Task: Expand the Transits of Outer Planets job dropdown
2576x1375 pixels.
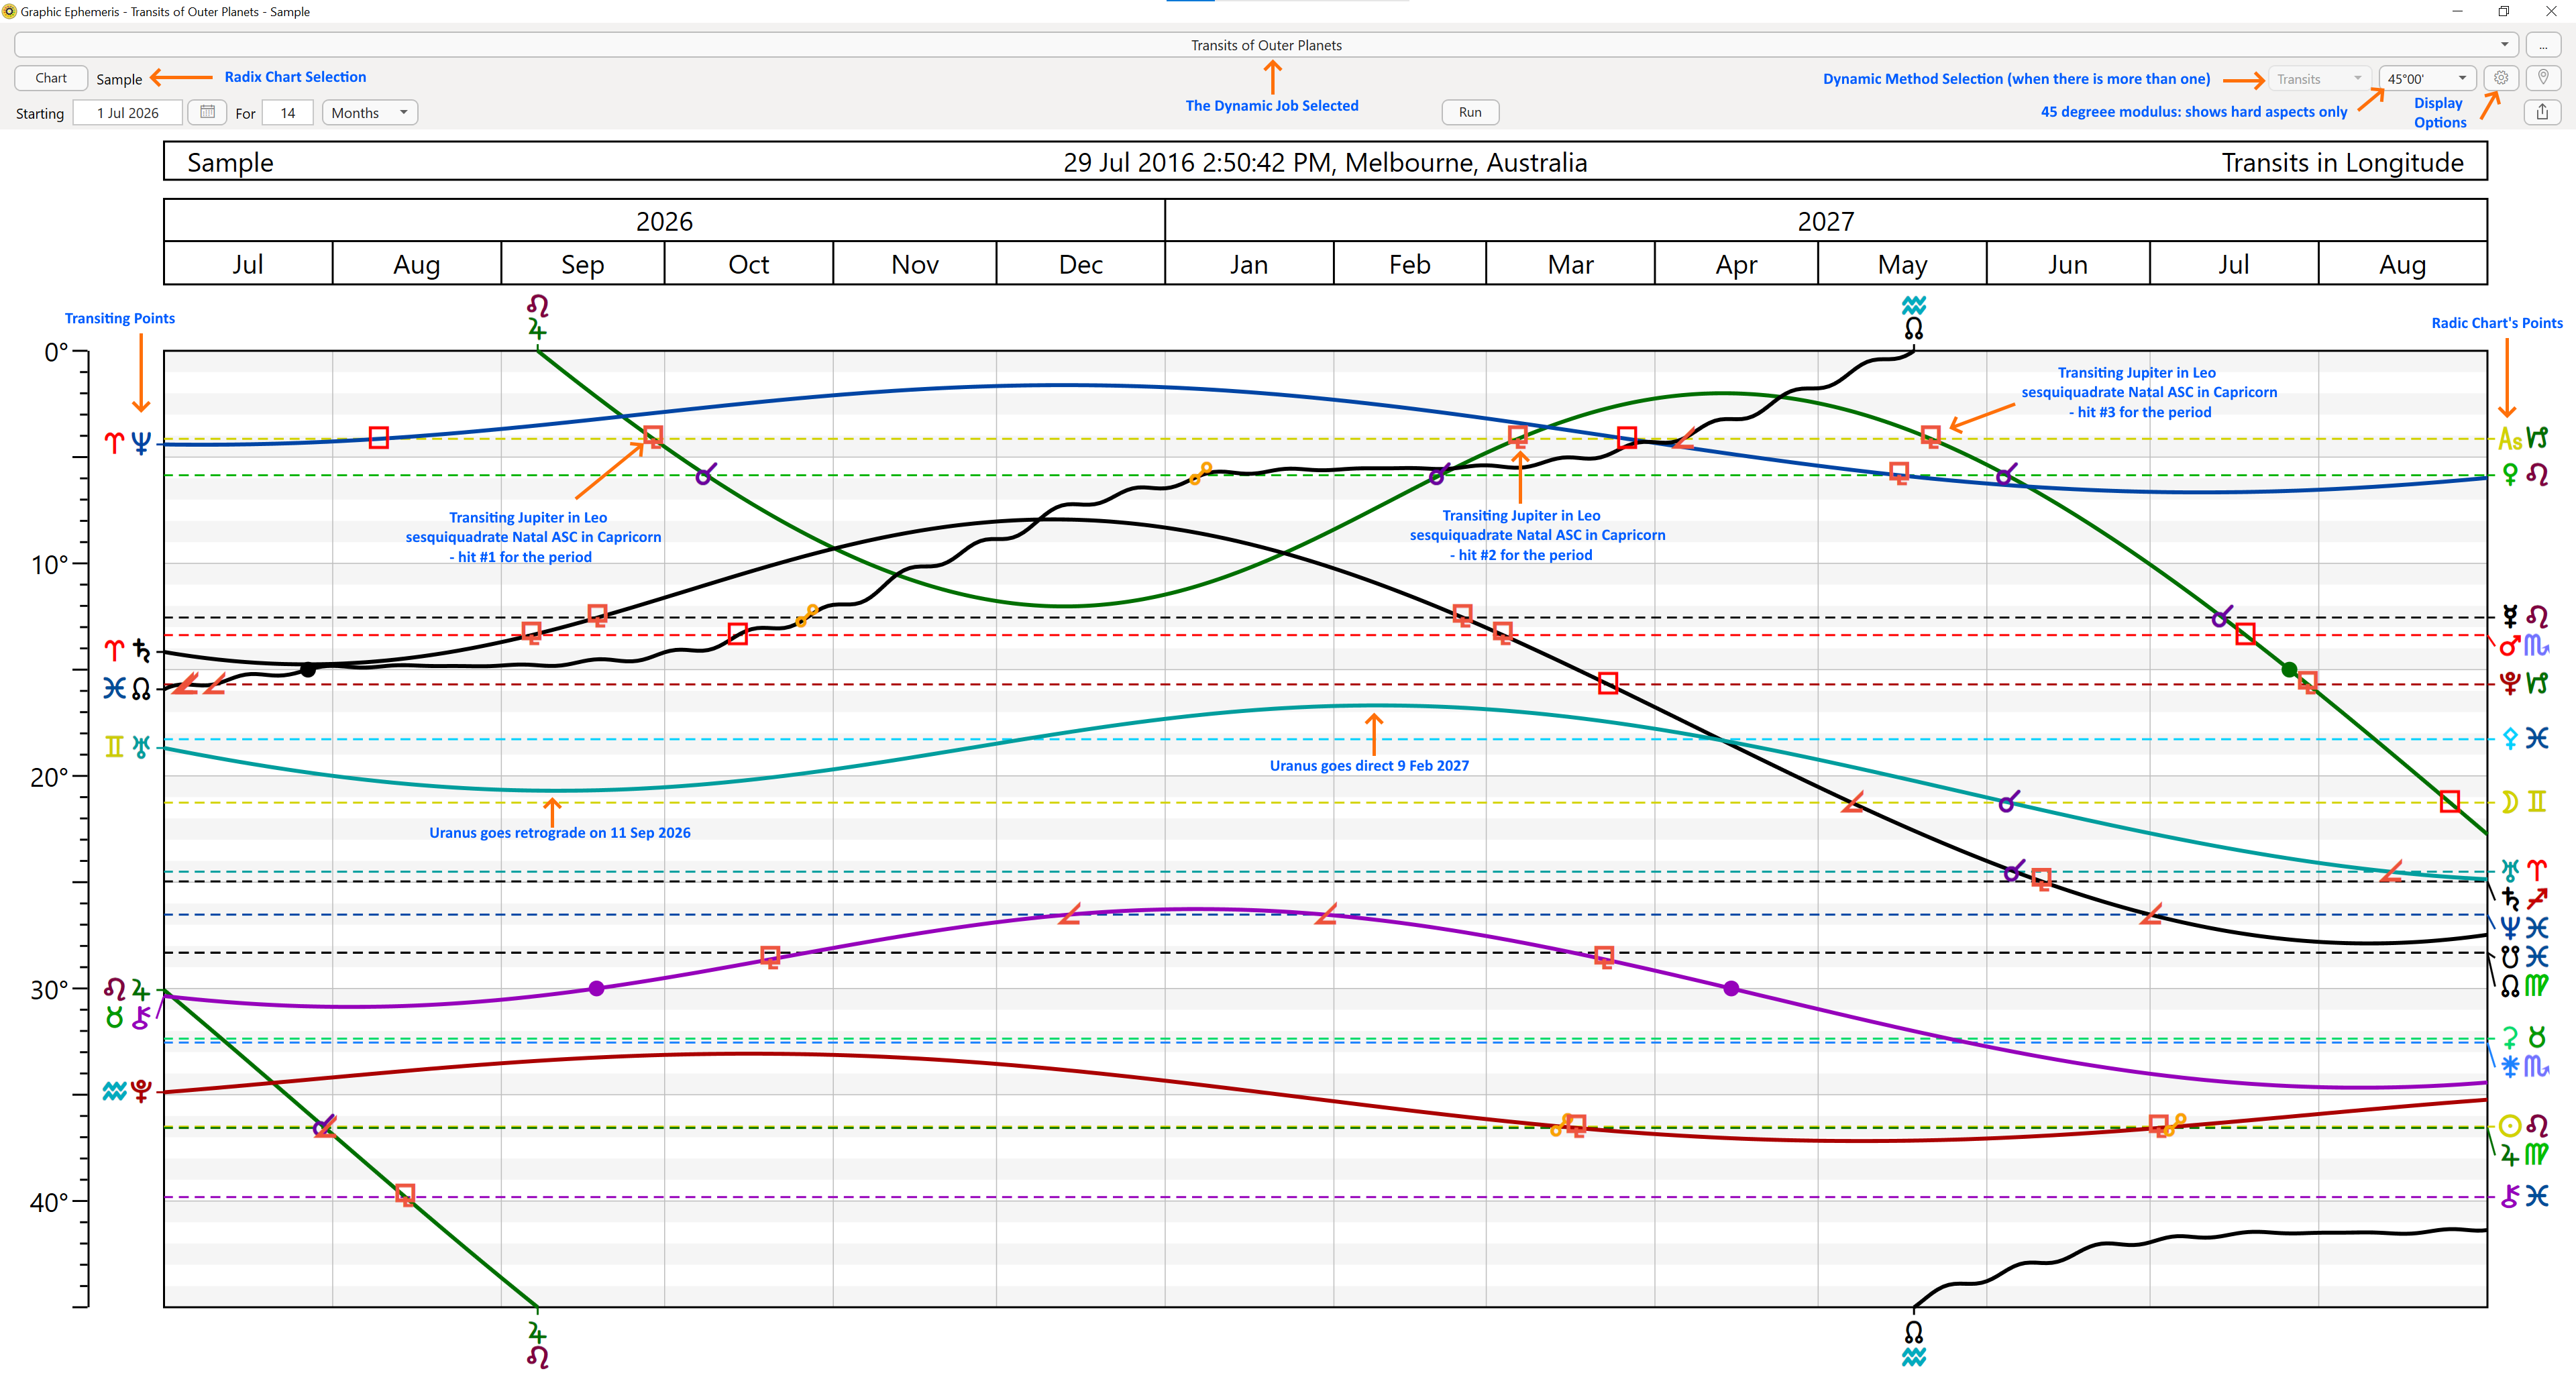Action: (x=1266, y=45)
